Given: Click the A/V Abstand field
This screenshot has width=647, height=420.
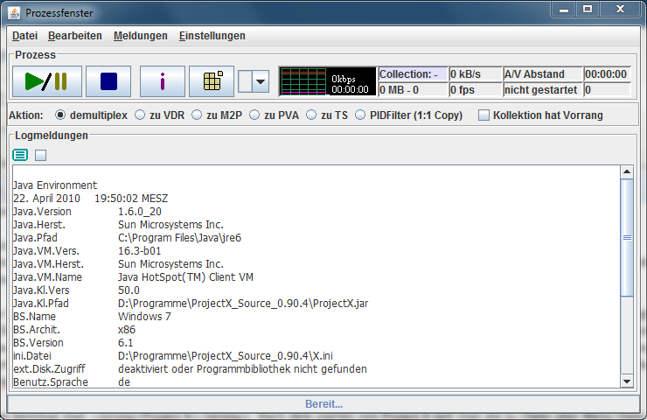Looking at the screenshot, I should point(543,73).
